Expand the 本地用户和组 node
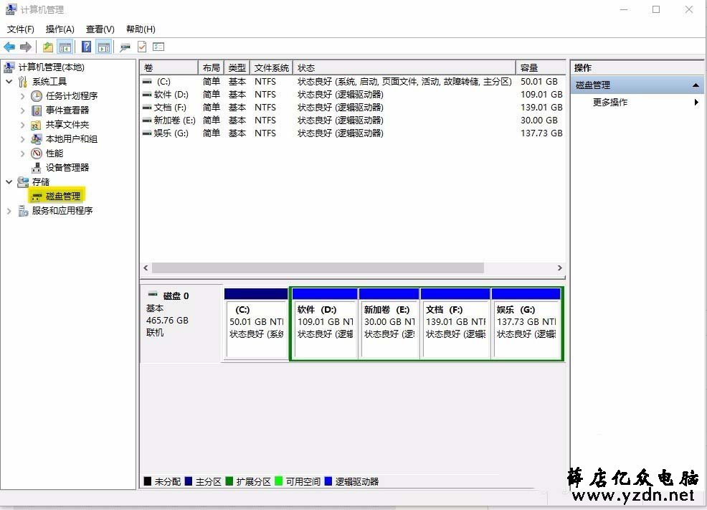The image size is (707, 510). pyautogui.click(x=22, y=139)
